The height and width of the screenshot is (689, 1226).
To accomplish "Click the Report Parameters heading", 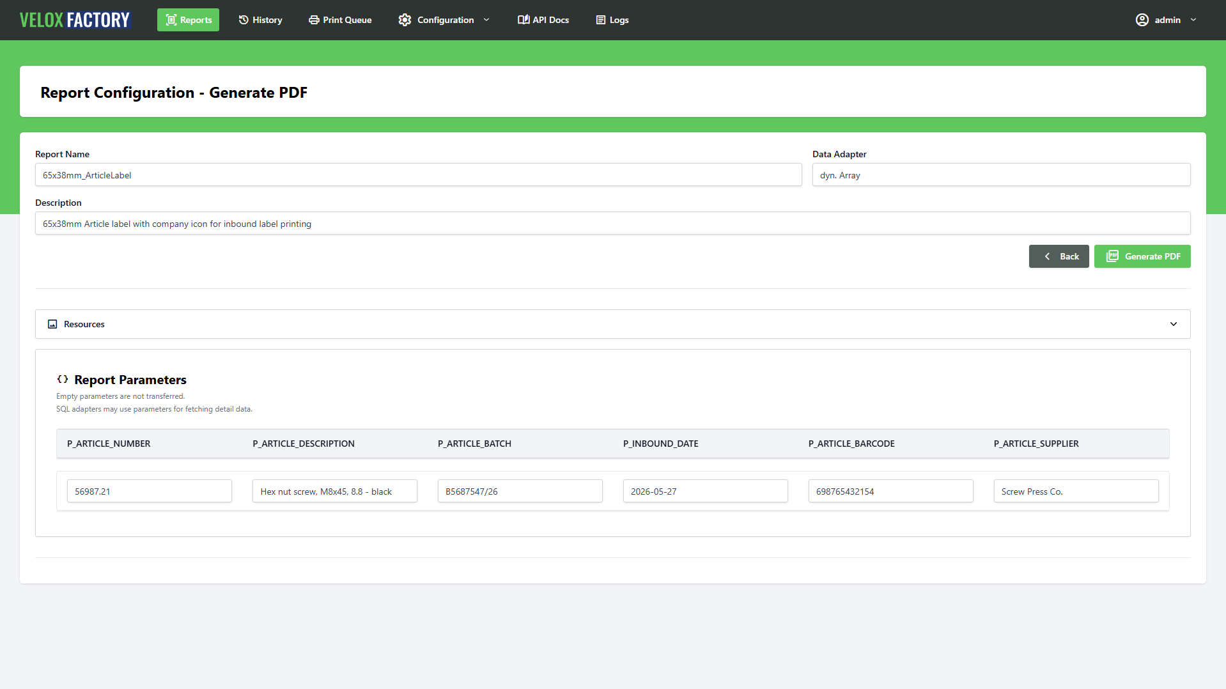I will coord(130,380).
